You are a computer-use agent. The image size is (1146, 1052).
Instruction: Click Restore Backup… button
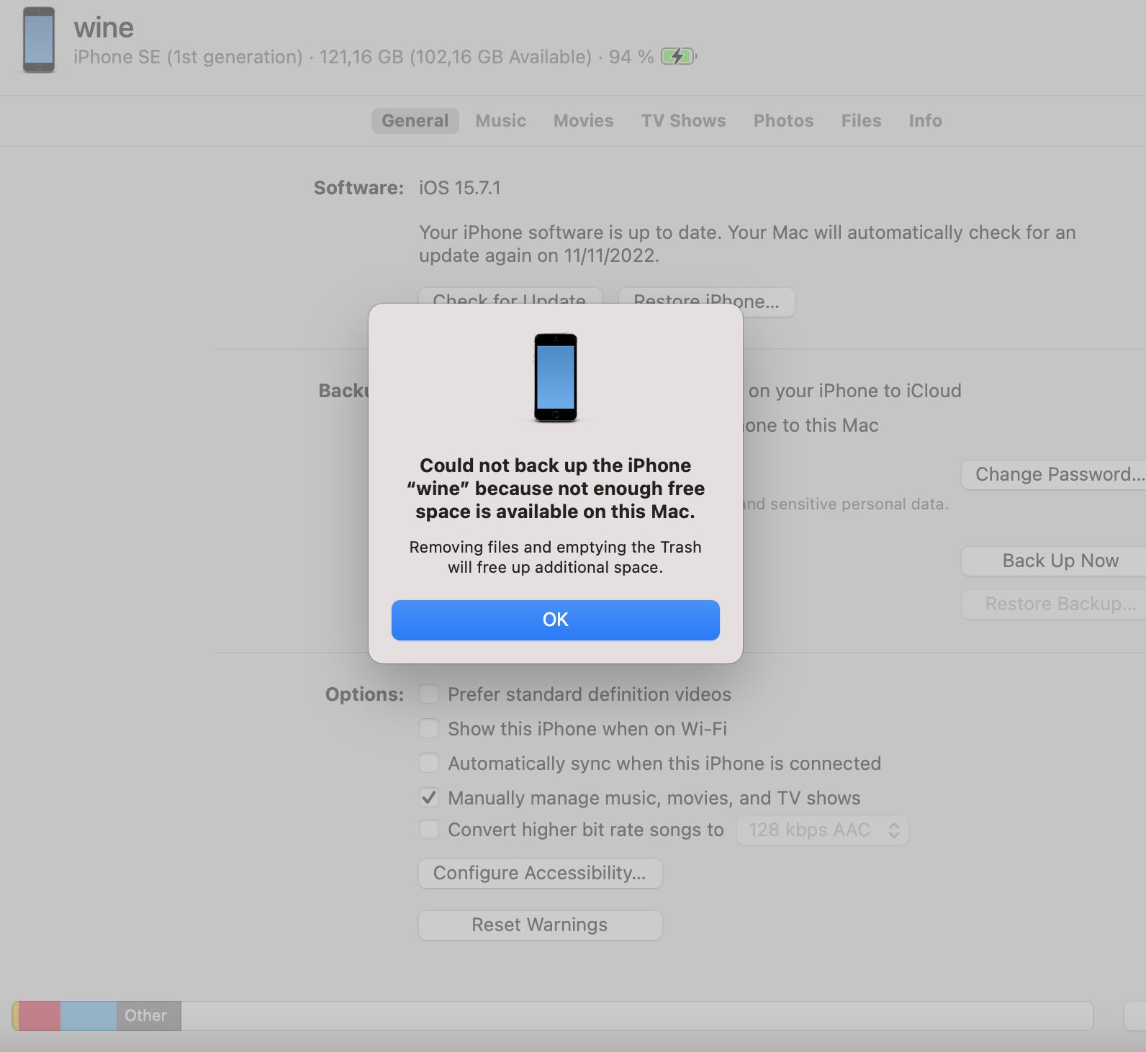1054,604
